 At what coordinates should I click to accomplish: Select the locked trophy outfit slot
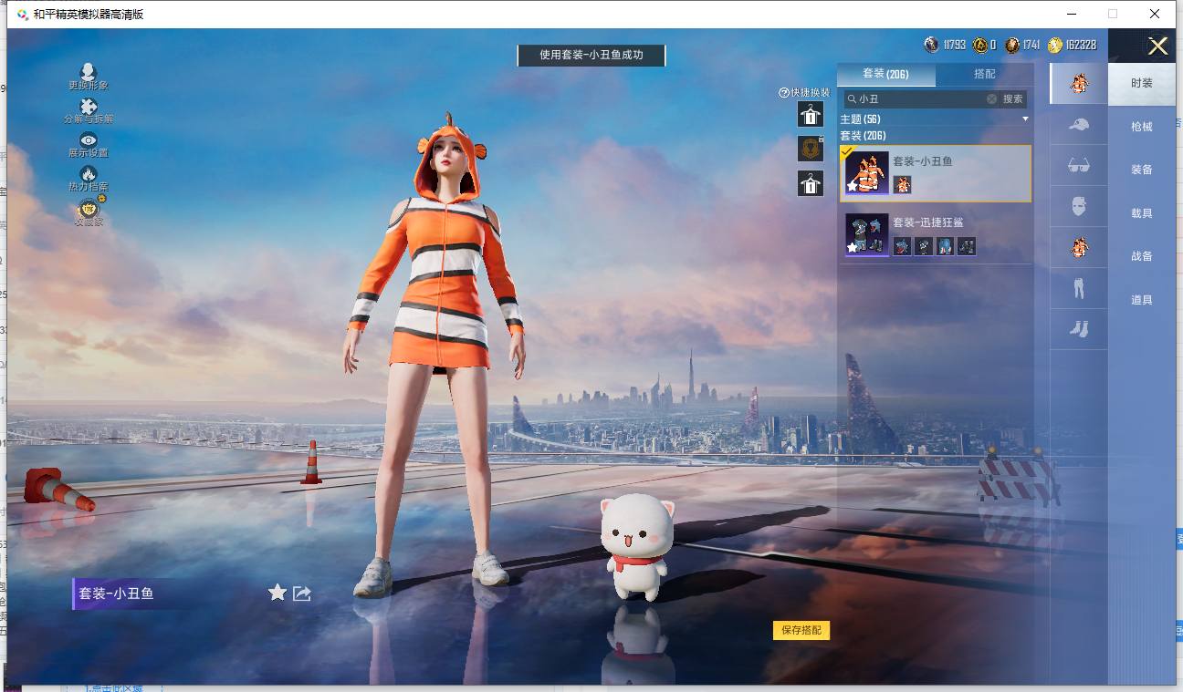811,149
